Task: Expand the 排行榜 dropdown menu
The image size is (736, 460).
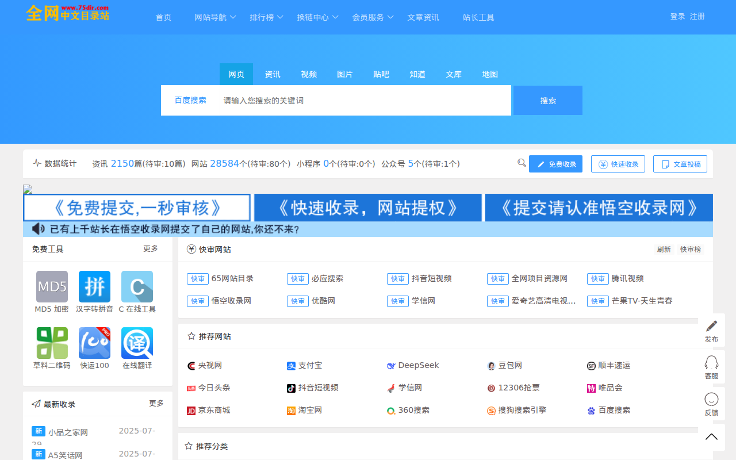Action: coord(267,17)
